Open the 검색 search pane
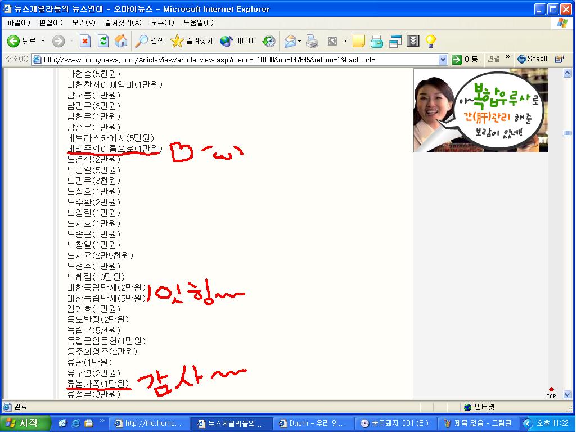Viewport: 576px width, 432px height. [149, 40]
